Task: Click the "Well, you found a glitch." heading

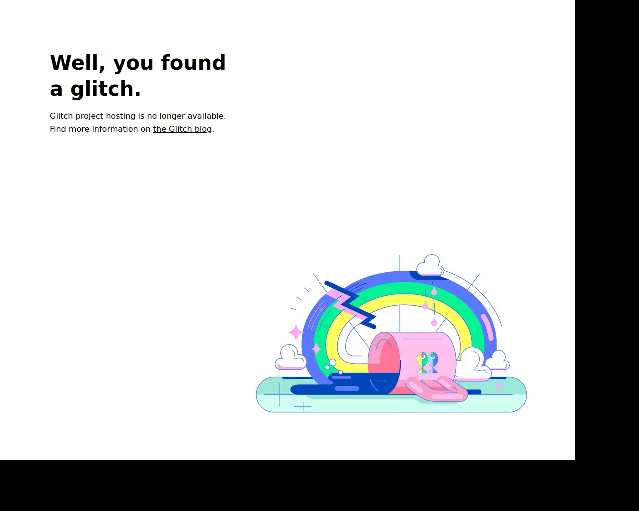Action: [138, 76]
